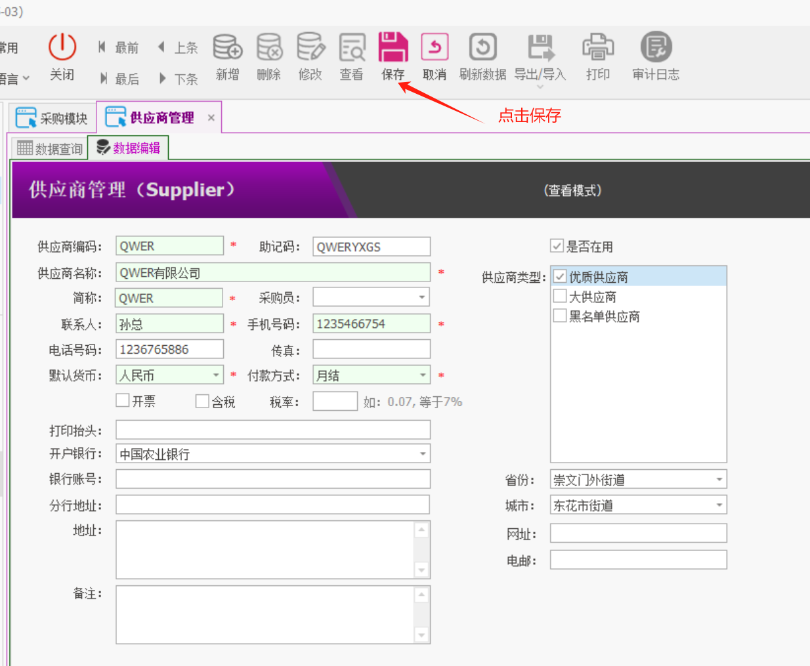Screen dimensions: 810x666
Task: Click the 供应商编码 field
Action: click(169, 246)
